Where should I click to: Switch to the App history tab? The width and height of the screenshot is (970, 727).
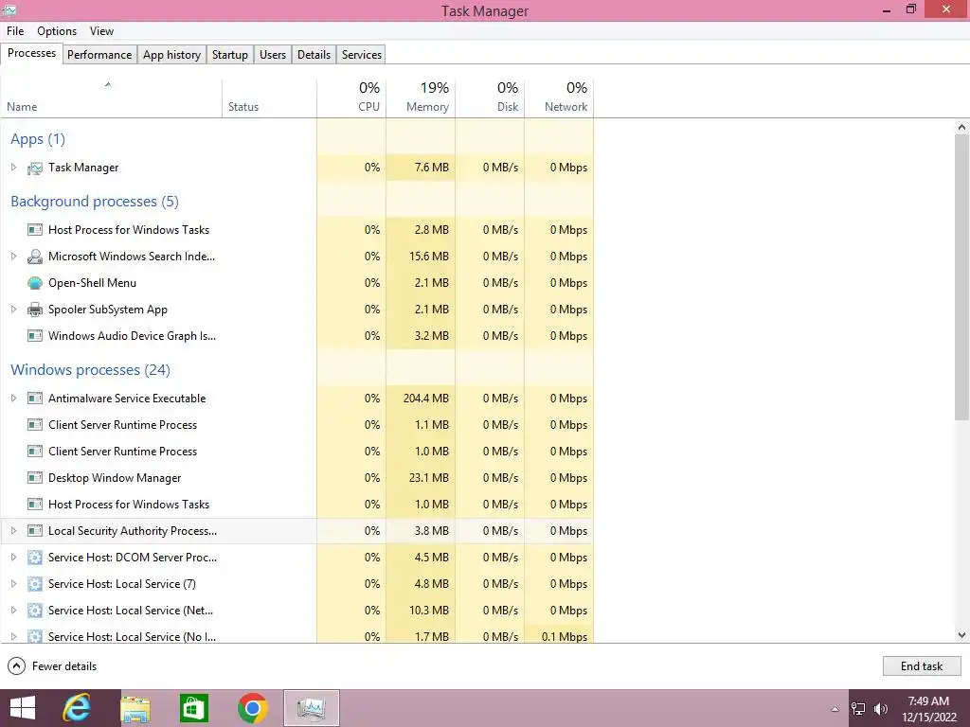[172, 54]
